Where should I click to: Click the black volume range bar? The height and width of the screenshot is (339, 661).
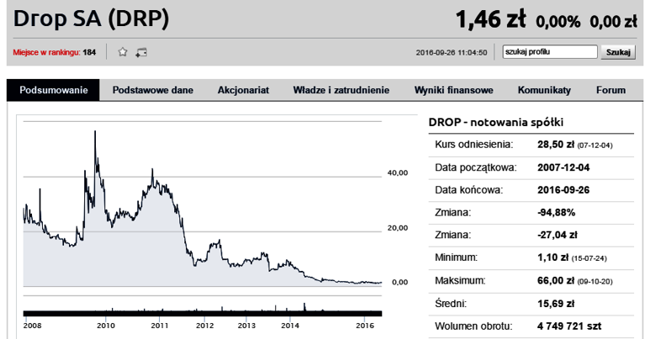(x=203, y=313)
